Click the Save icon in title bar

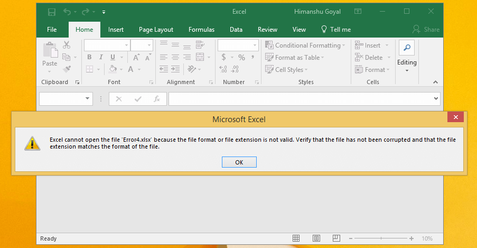tap(52, 12)
